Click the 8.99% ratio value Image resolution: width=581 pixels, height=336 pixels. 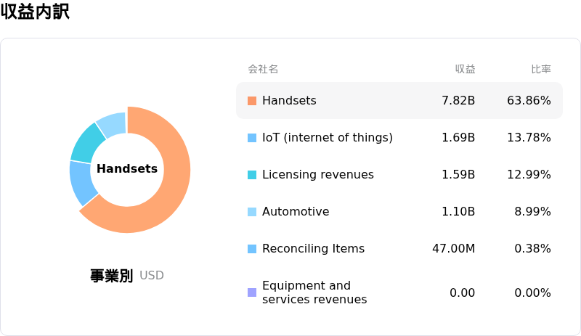point(532,211)
